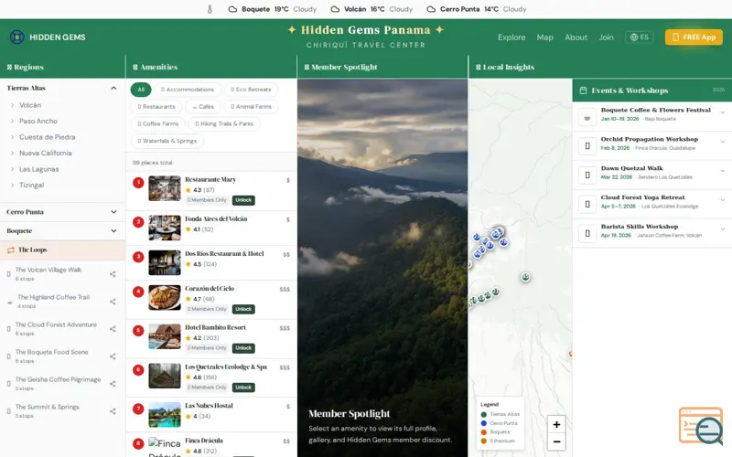Share The Cloud Forest Adventure loop
The width and height of the screenshot is (732, 457).
113,329
